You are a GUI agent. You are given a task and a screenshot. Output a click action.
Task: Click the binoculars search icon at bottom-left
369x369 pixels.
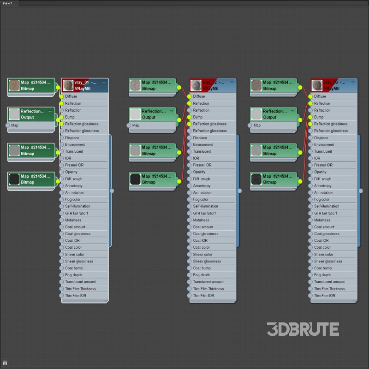[x=6, y=363]
